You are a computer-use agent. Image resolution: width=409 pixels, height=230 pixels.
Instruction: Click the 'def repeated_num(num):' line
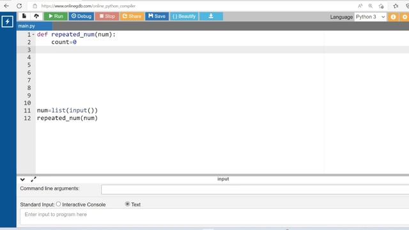(76, 34)
